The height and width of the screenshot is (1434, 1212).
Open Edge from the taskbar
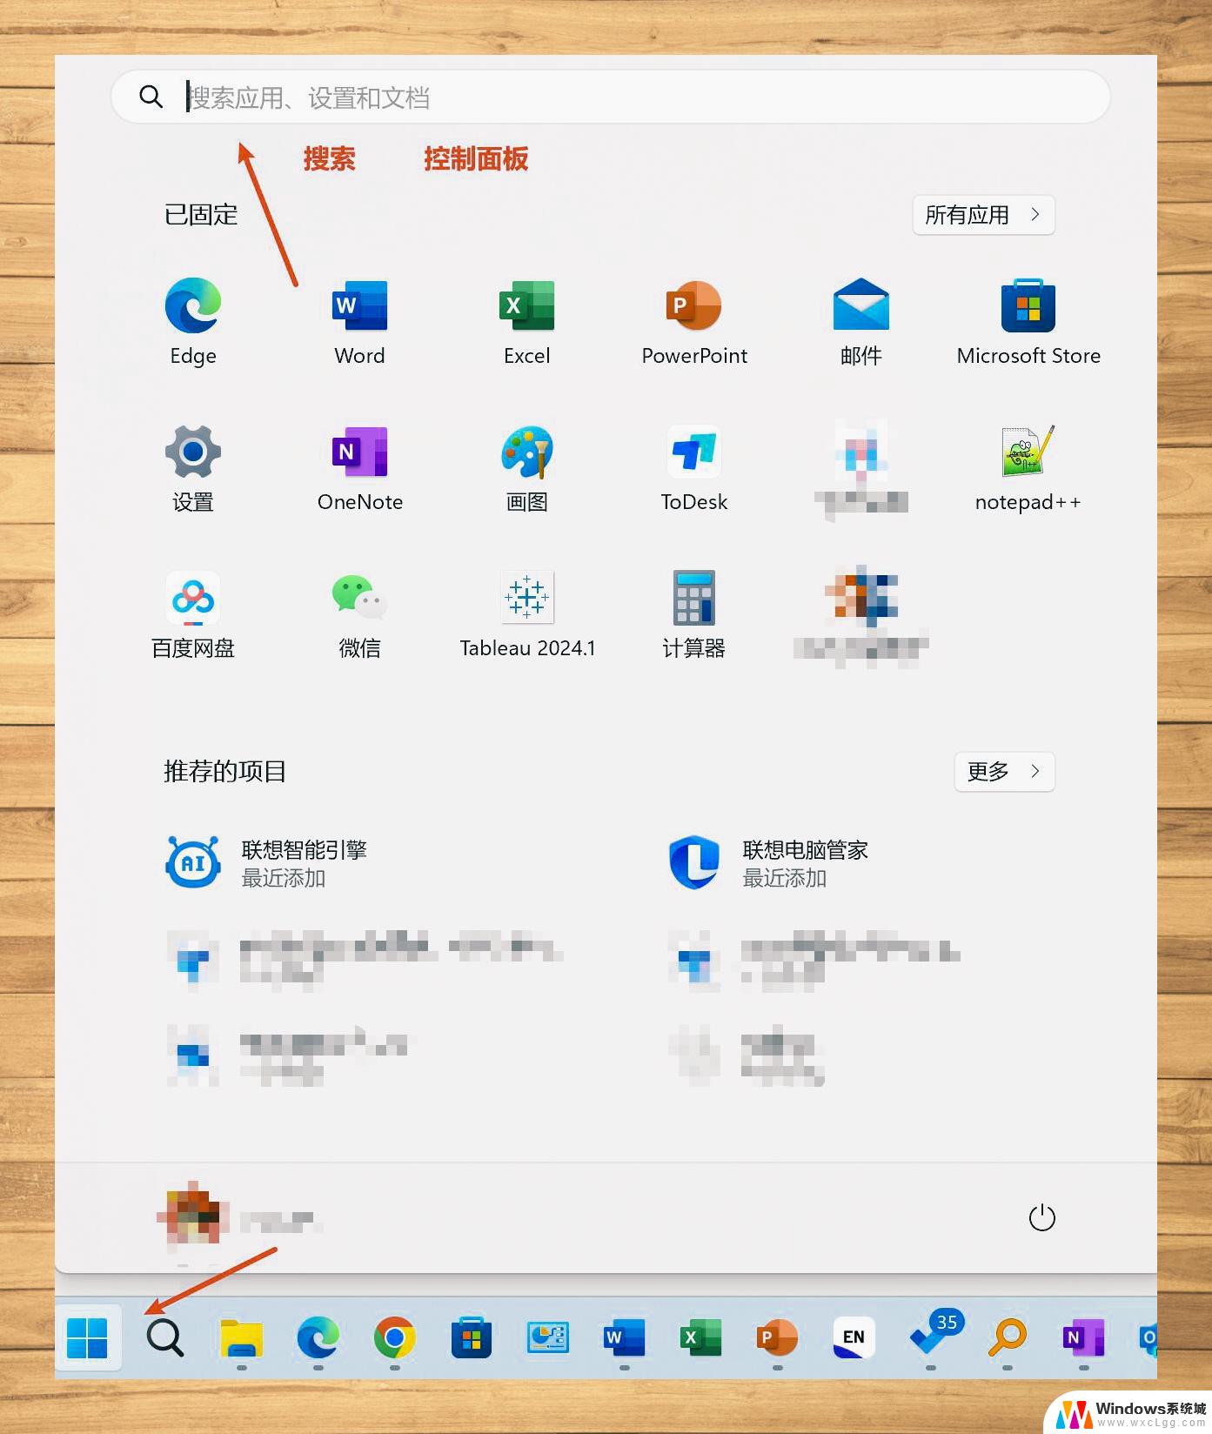click(318, 1337)
